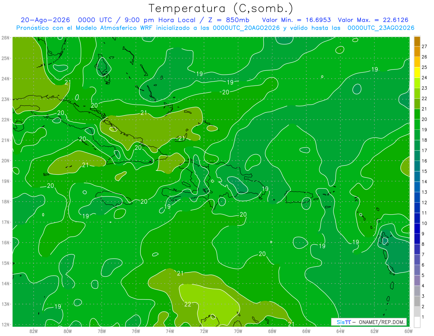
Task: Click the "15N" latitude axis label
Action: [5, 263]
